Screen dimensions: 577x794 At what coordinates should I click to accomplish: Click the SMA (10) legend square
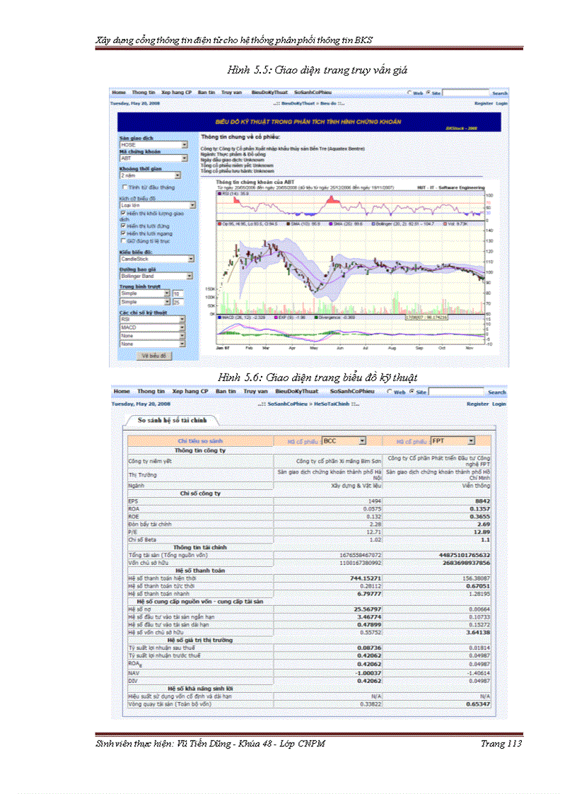[x=288, y=222]
